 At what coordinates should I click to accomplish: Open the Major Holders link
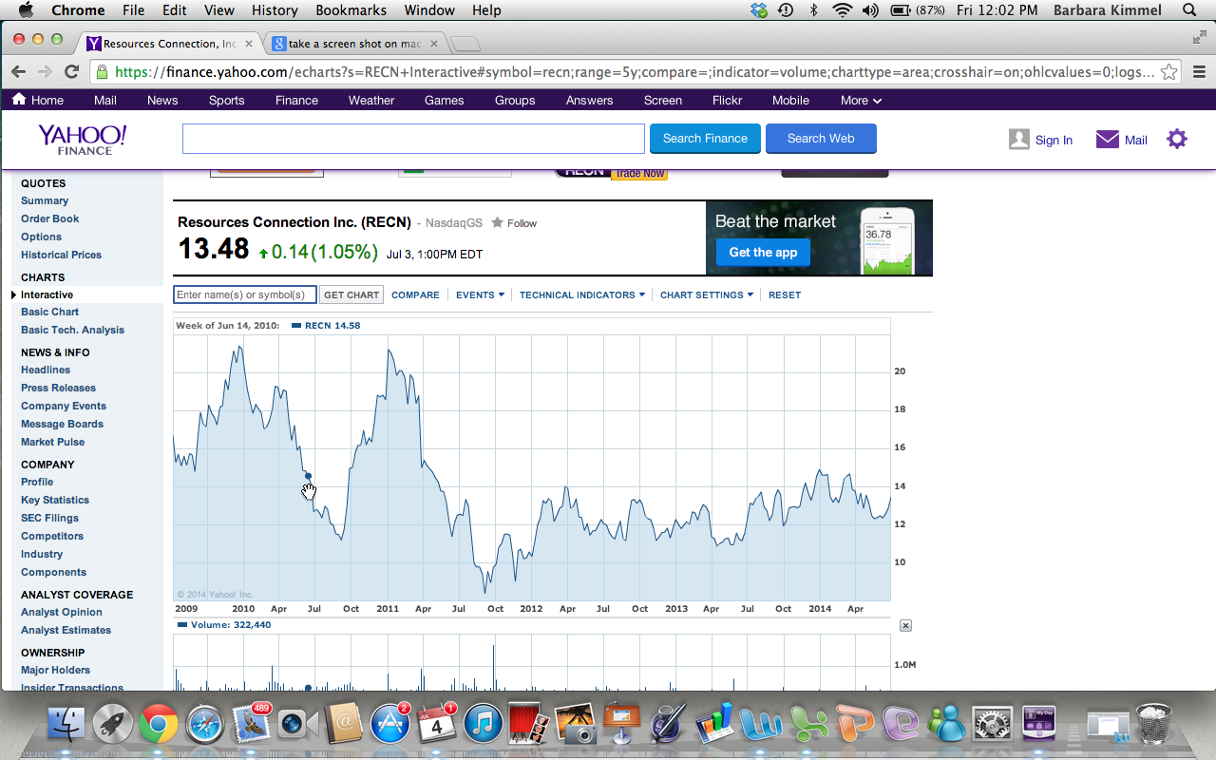coord(55,670)
